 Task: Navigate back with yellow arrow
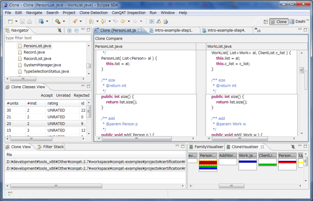pos(123,21)
